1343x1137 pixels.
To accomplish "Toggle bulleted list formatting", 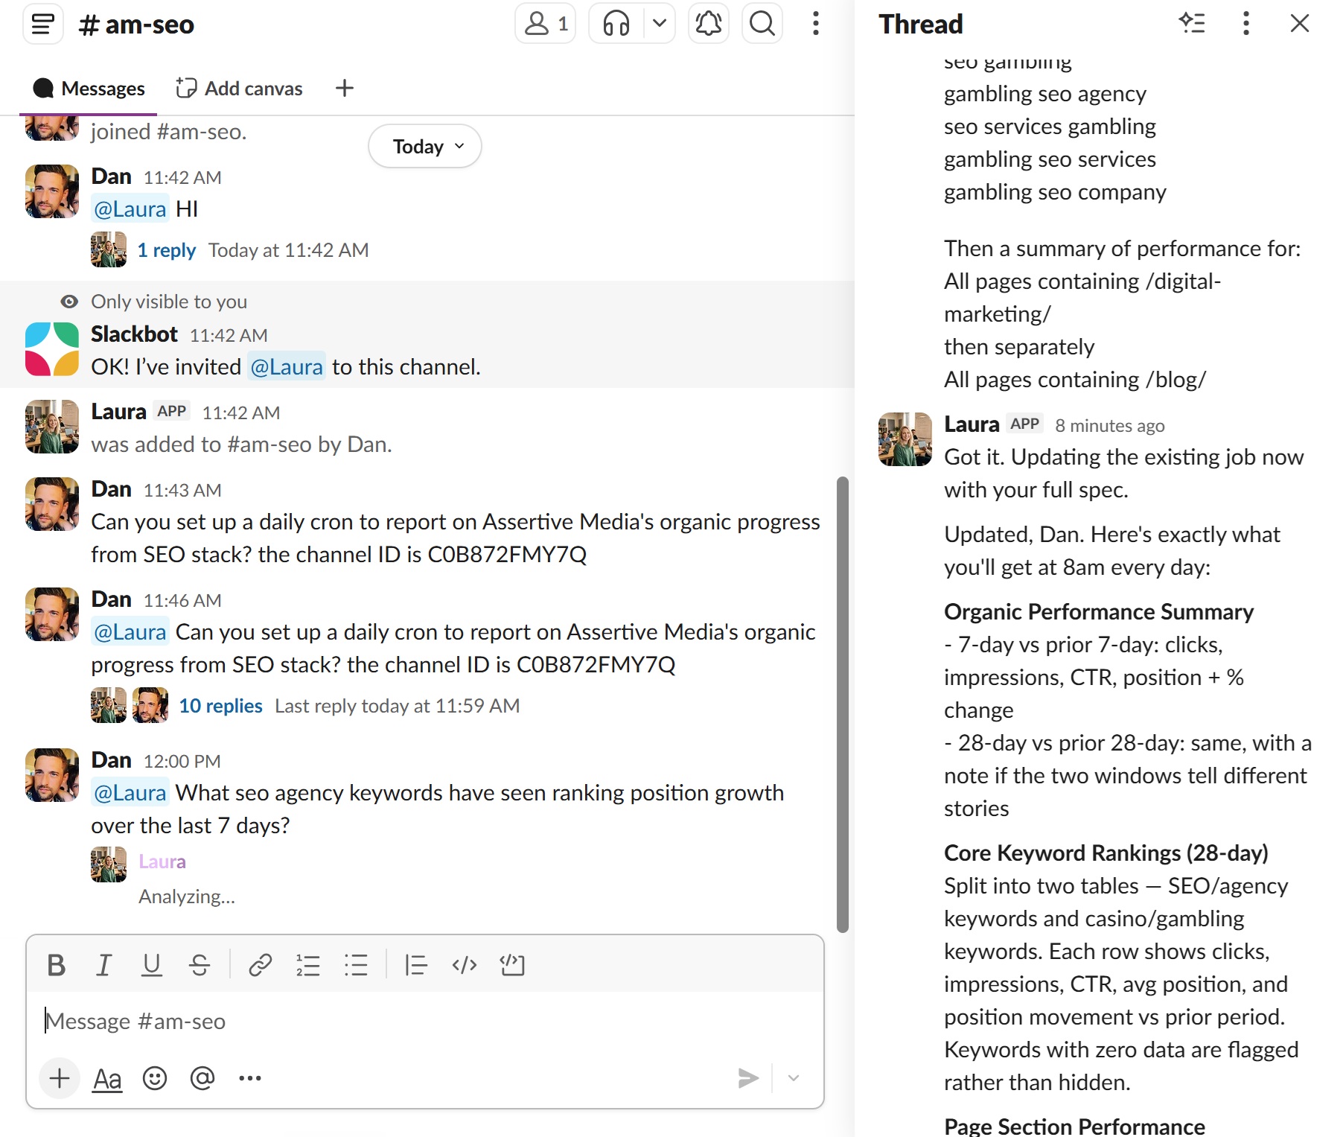I will 356,965.
